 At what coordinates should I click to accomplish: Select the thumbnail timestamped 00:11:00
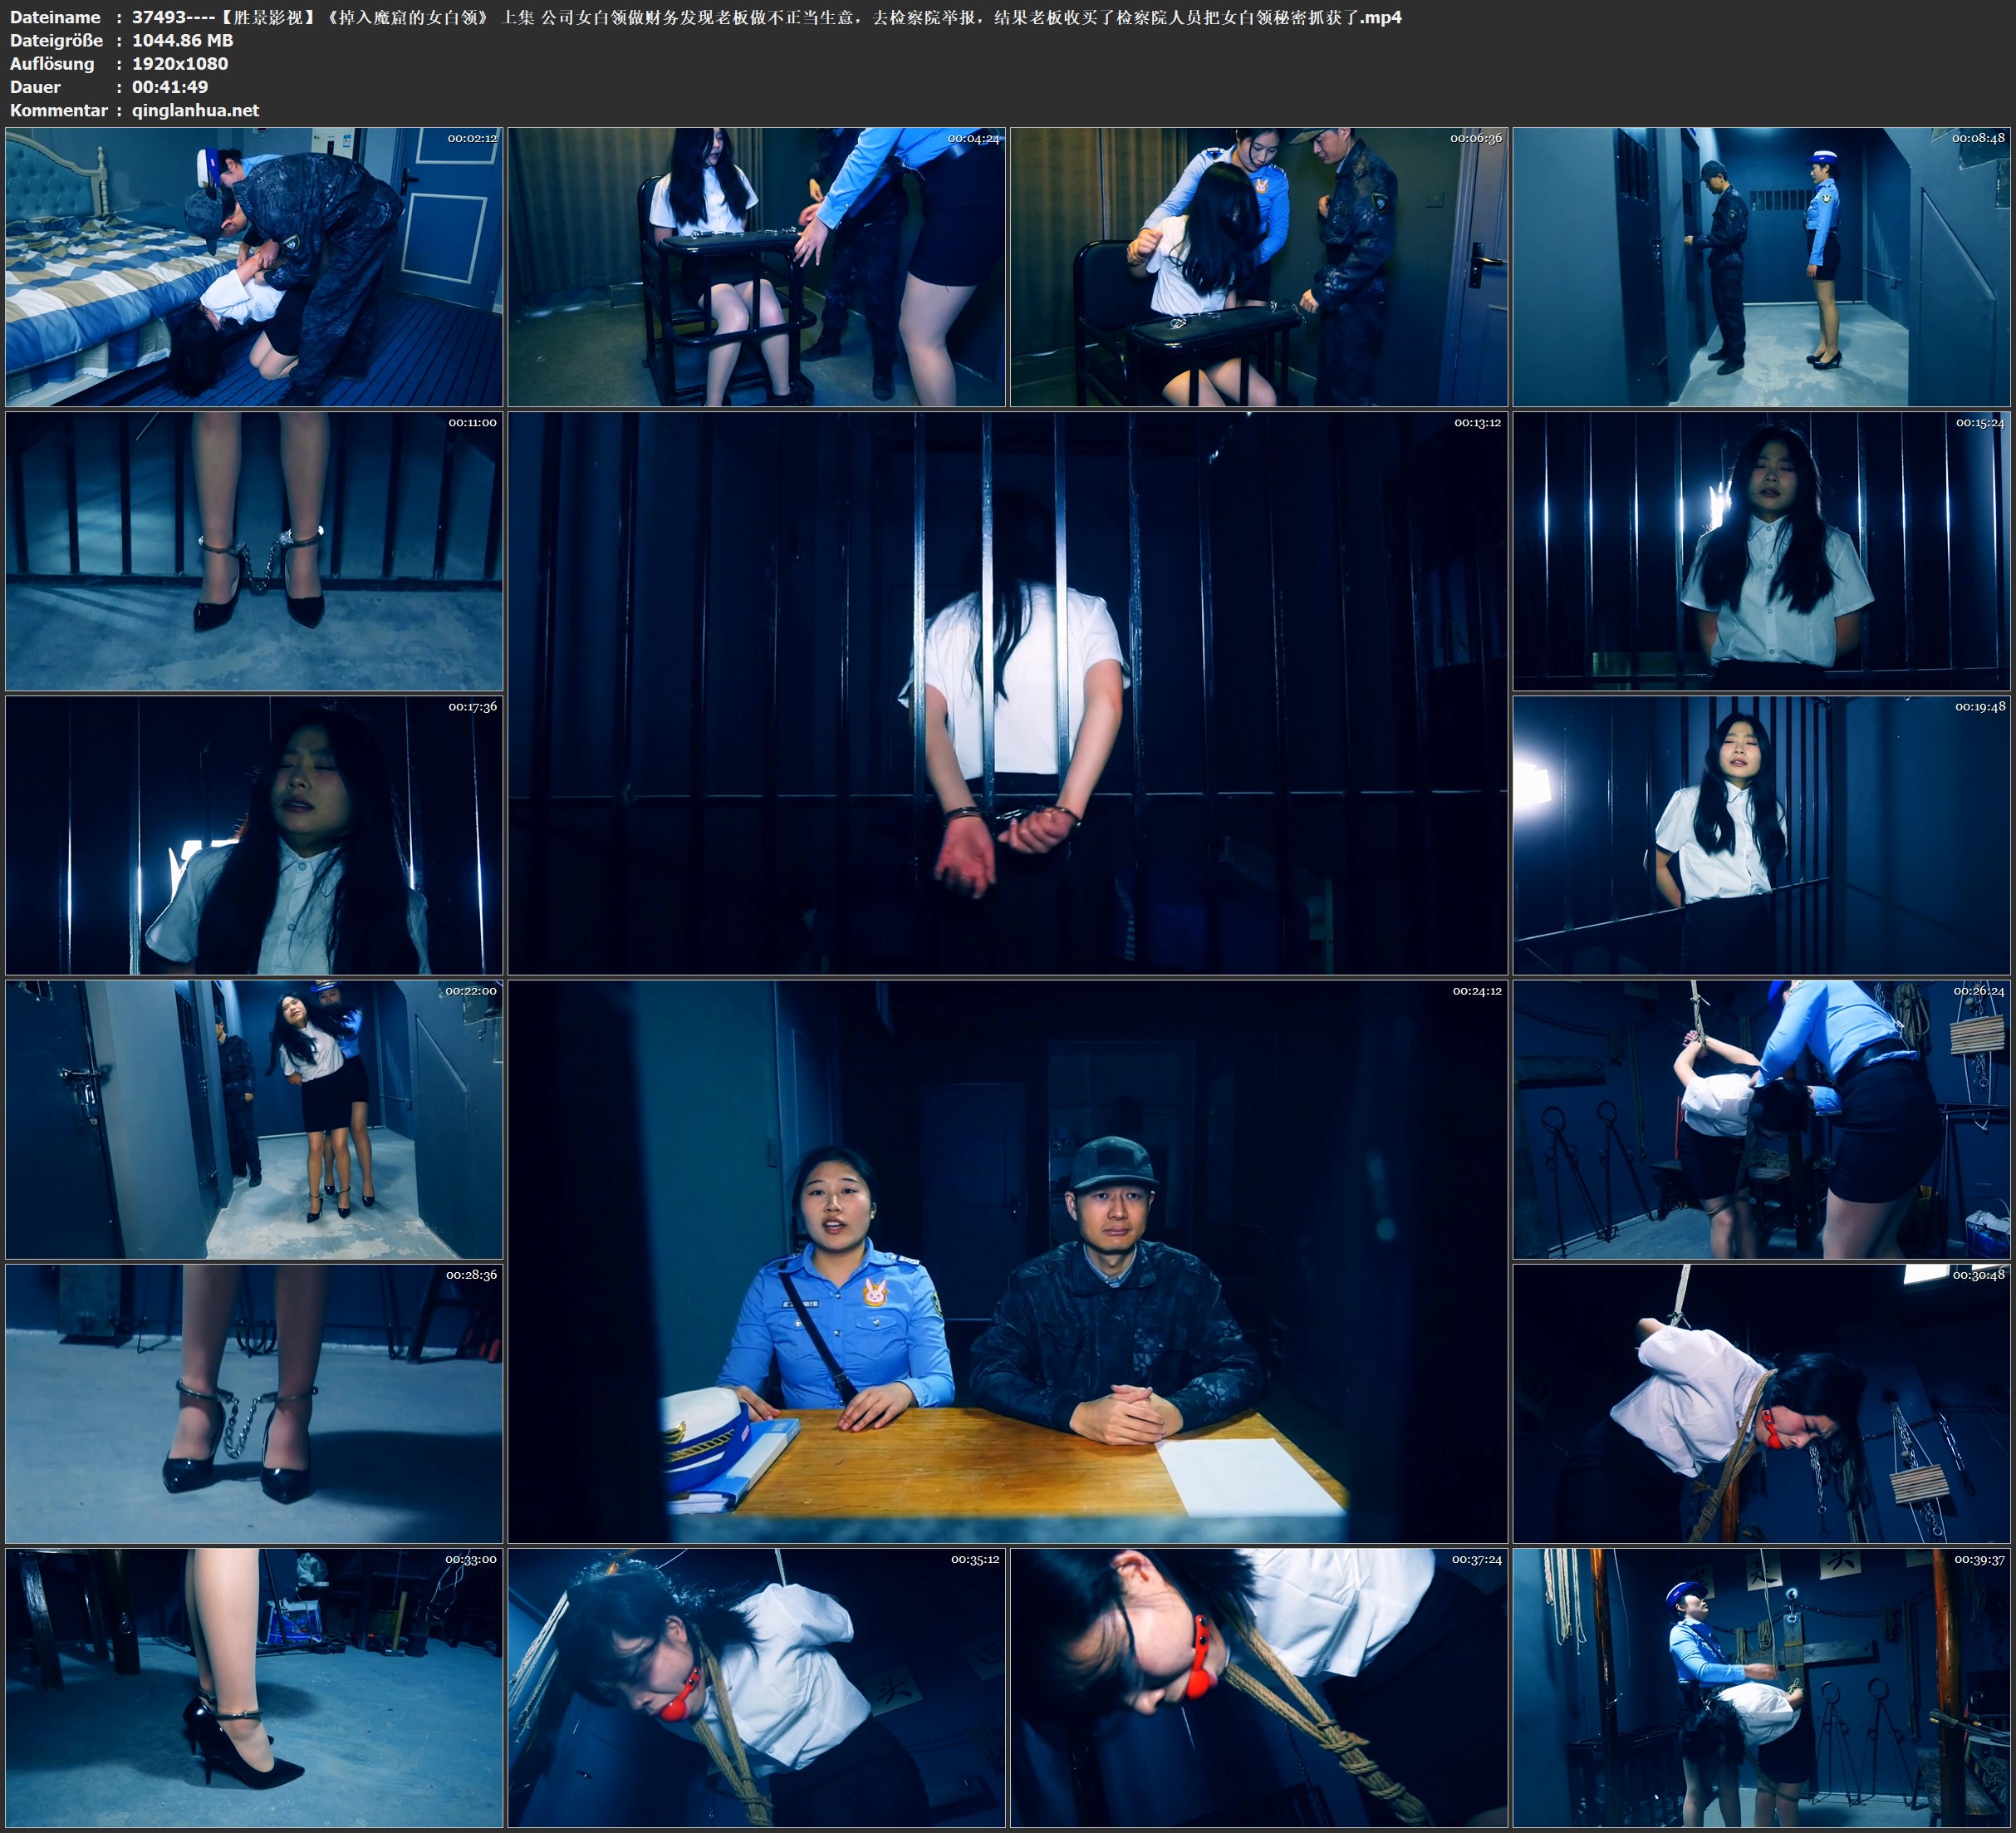pyautogui.click(x=254, y=550)
